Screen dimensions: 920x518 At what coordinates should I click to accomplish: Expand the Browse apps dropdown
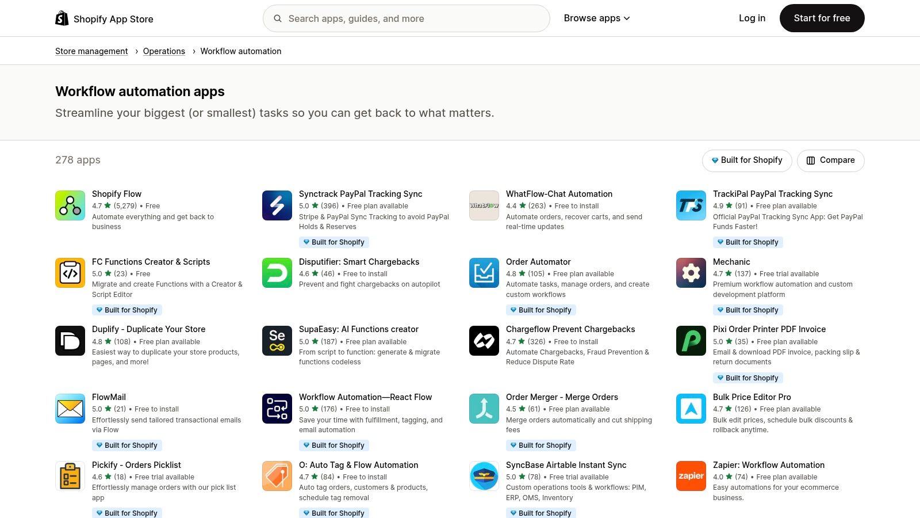click(596, 18)
